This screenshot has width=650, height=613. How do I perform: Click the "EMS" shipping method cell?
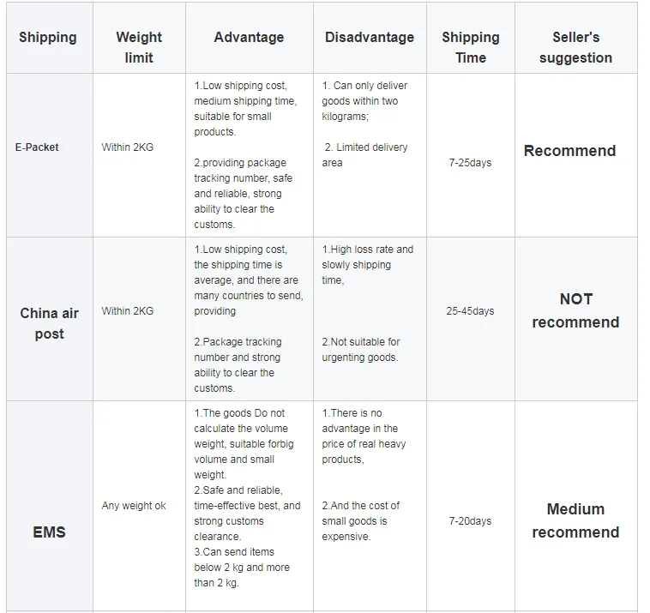tap(49, 532)
